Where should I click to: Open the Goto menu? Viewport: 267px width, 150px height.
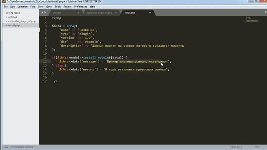click(x=49, y=7)
